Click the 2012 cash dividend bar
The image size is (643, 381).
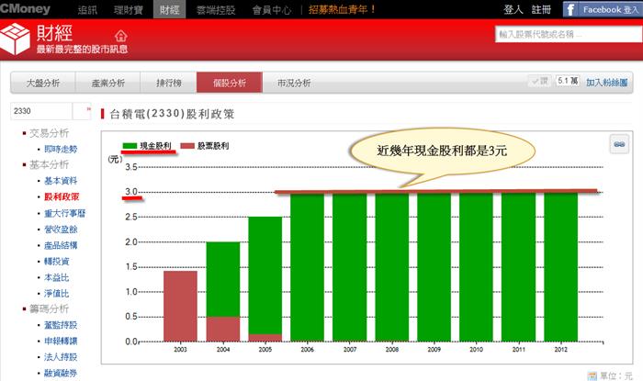[x=560, y=266]
